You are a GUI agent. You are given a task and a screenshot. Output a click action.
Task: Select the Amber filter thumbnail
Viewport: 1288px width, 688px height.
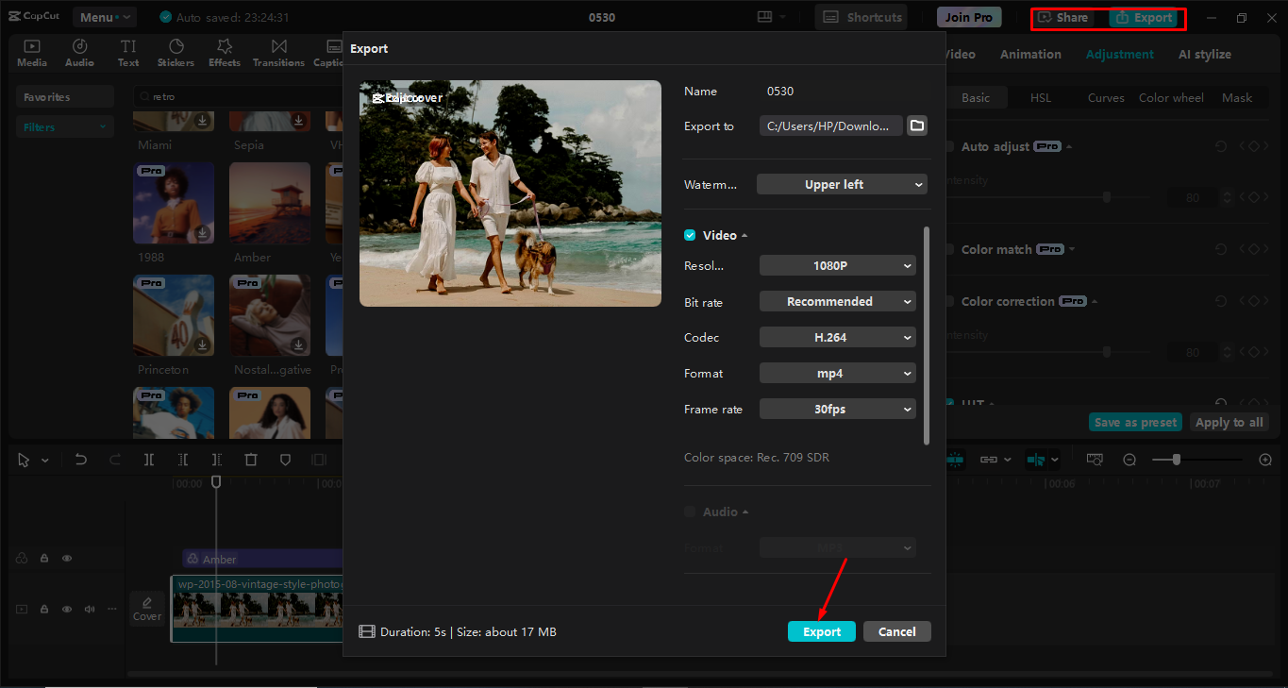[x=269, y=203]
